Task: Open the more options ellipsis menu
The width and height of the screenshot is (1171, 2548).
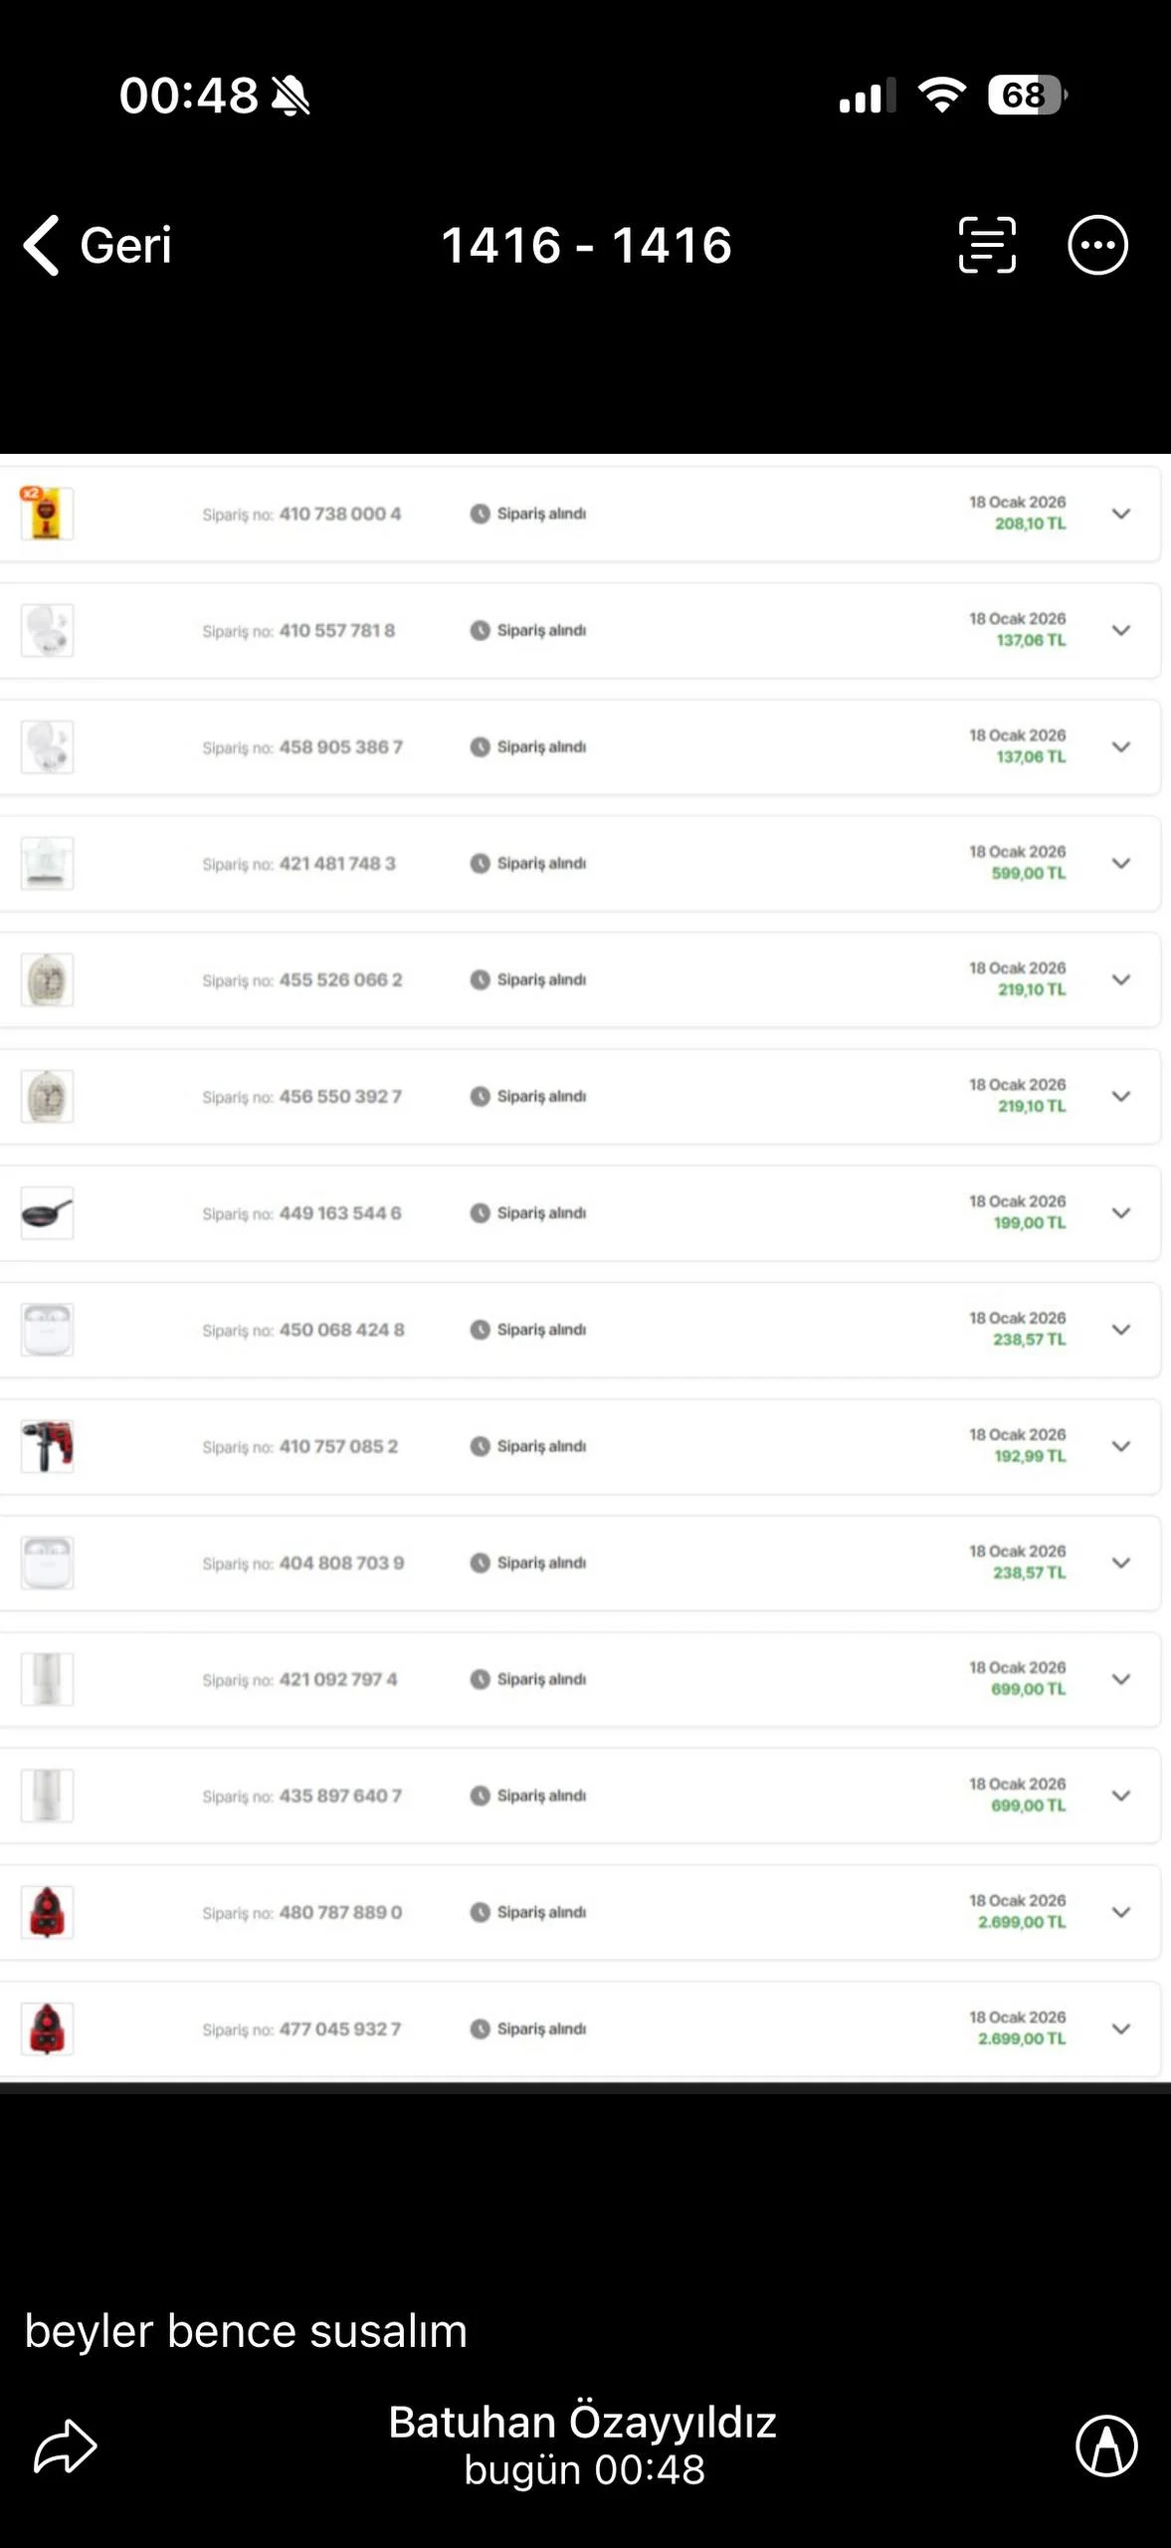Action: pyautogui.click(x=1097, y=245)
